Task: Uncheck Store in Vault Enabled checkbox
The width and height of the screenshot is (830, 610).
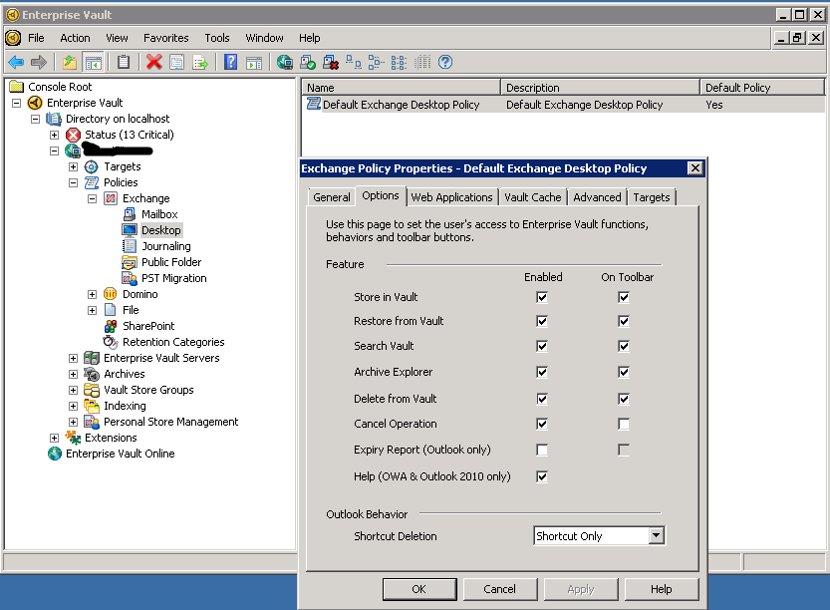Action: click(x=542, y=298)
